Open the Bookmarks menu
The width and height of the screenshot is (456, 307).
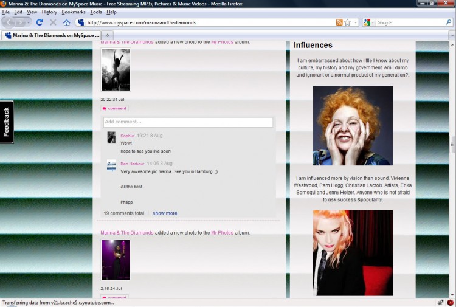(x=74, y=12)
